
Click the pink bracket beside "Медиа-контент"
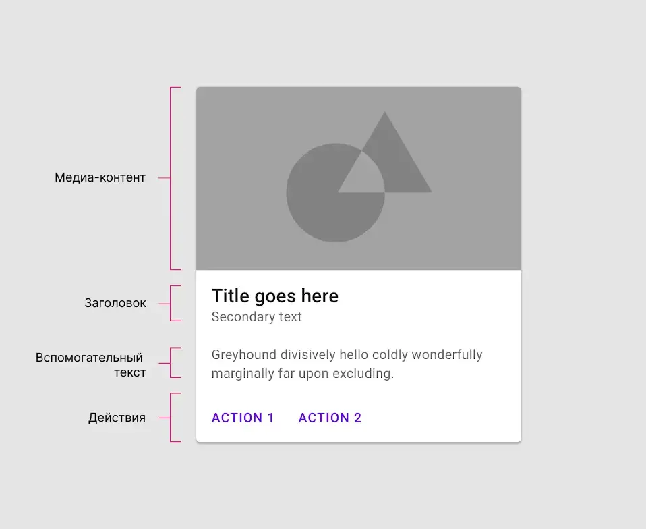click(x=171, y=178)
